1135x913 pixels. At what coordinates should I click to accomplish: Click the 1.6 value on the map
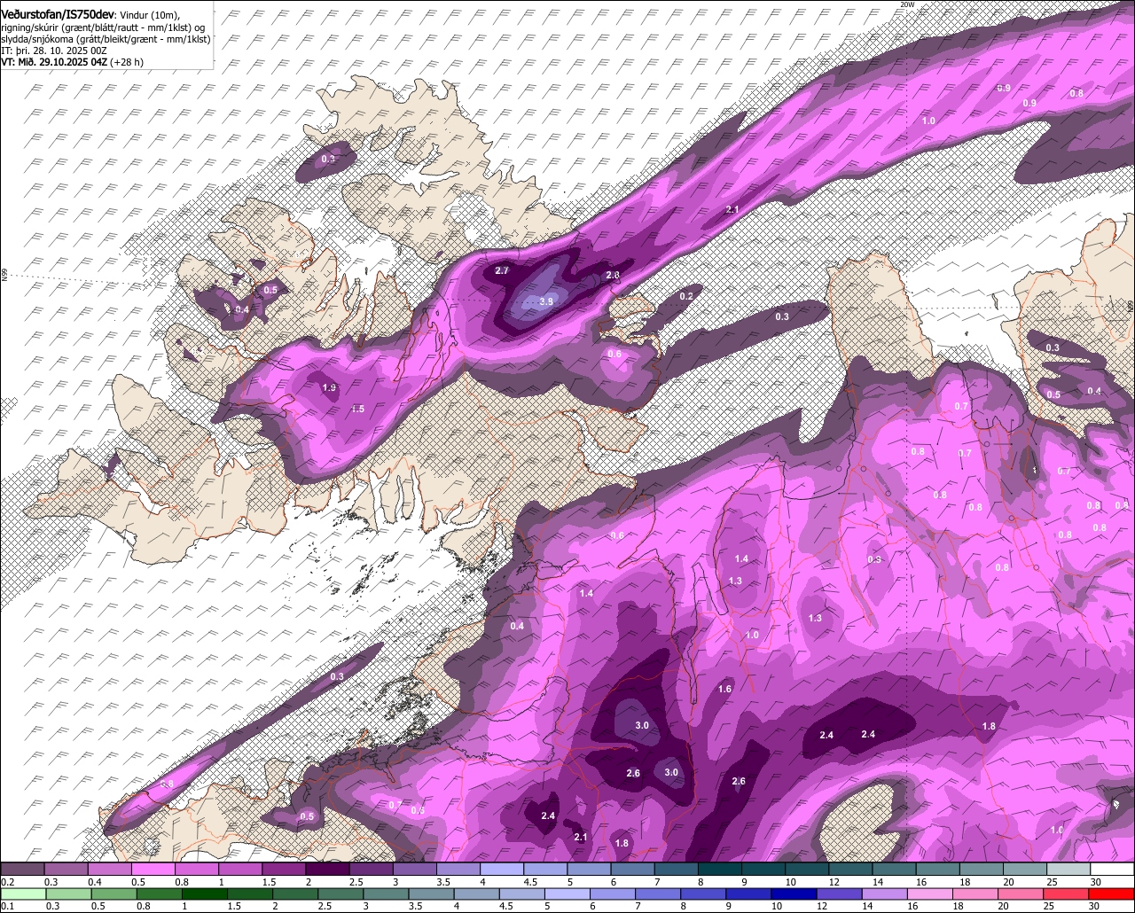pos(724,689)
